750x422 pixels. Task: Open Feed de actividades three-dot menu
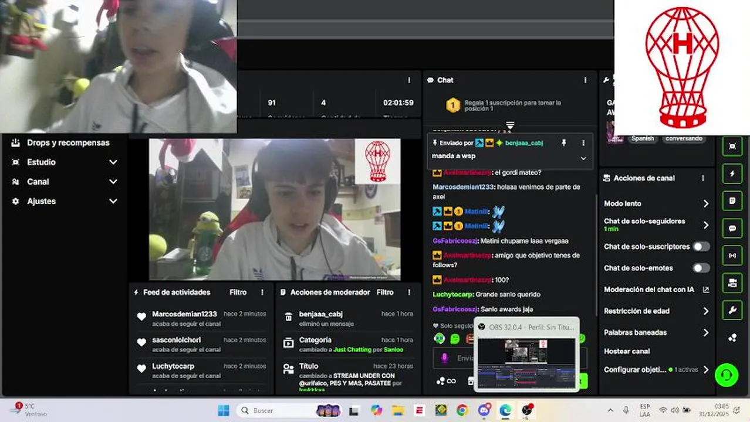[262, 292]
